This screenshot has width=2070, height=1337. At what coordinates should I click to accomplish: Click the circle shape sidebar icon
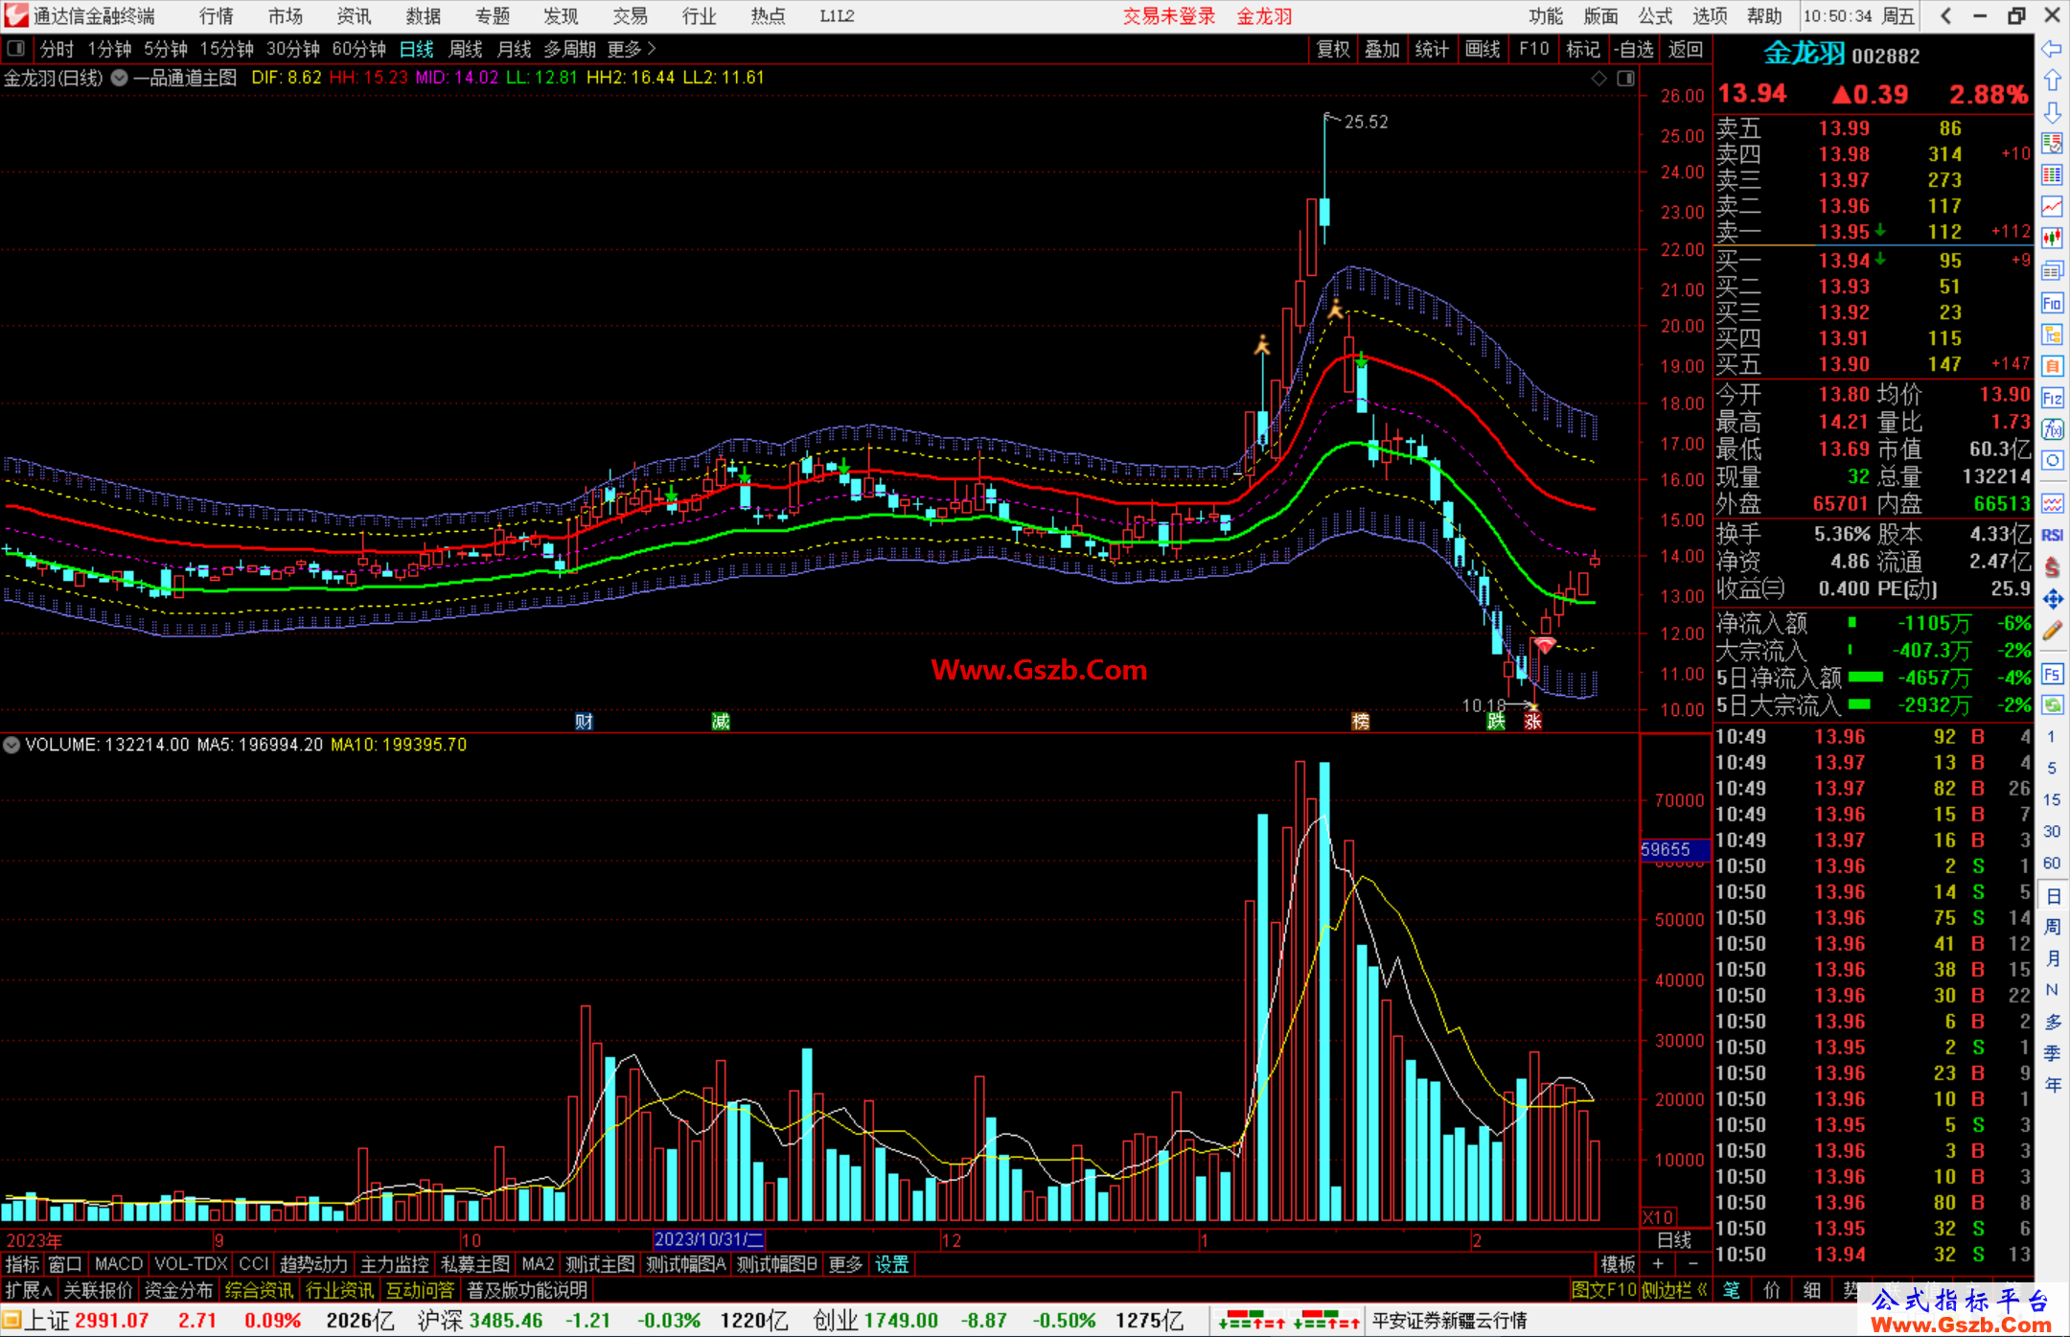2052,461
